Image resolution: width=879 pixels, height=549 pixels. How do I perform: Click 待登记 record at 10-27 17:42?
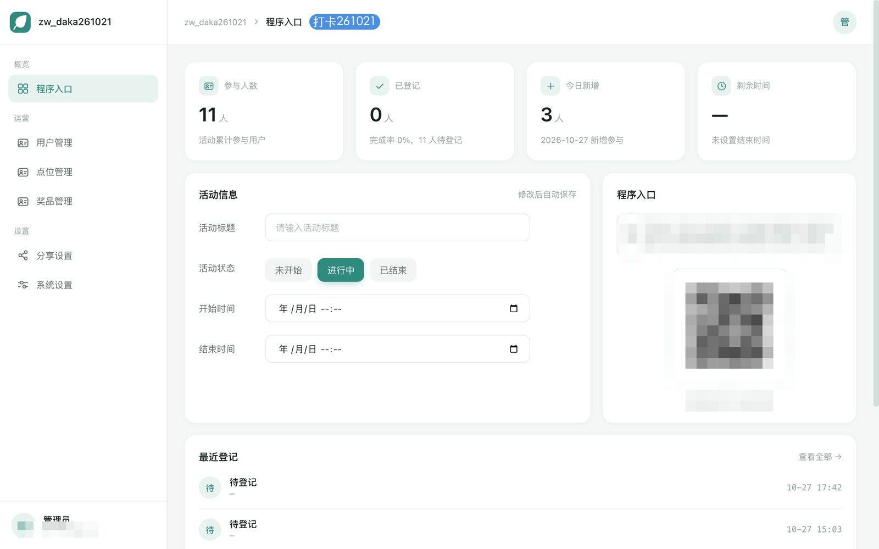tap(520, 487)
